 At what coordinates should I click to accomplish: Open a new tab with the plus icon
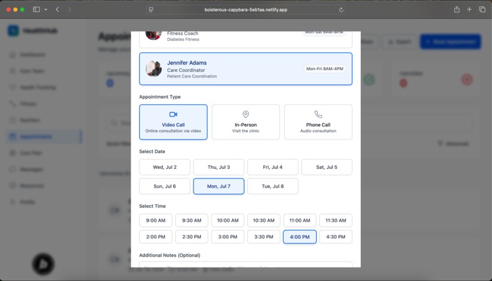(469, 9)
